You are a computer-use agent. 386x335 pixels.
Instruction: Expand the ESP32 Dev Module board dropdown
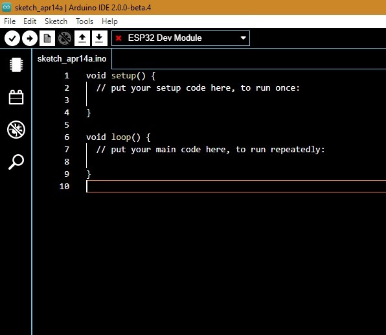click(x=181, y=38)
